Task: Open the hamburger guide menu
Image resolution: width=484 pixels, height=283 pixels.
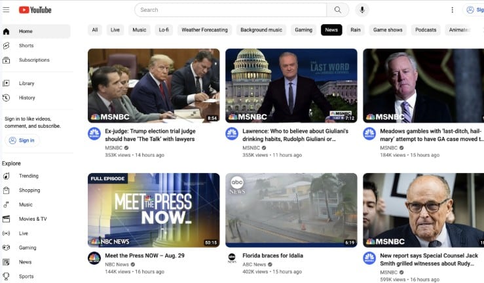Action: pyautogui.click(x=7, y=10)
